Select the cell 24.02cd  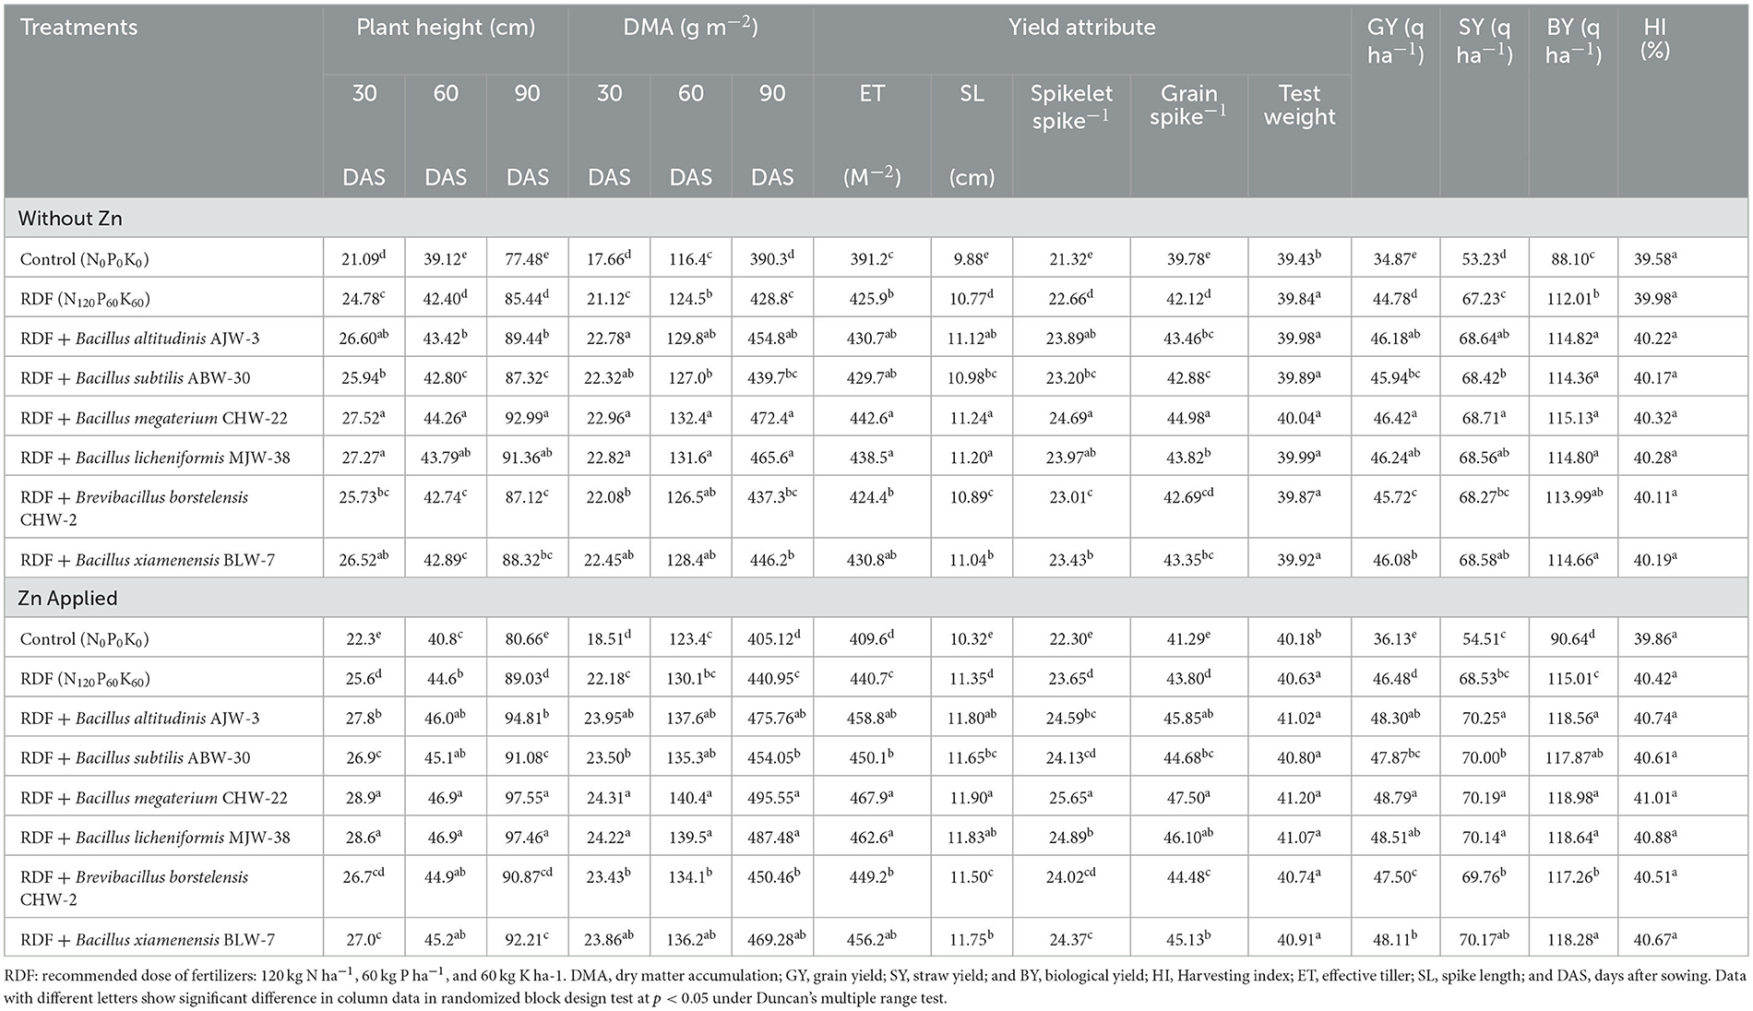pyautogui.click(x=1071, y=876)
